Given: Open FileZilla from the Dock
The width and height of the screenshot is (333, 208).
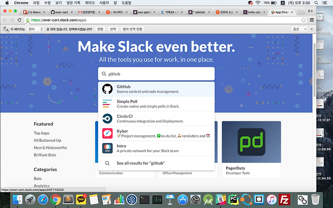Looking at the screenshot, I should point(284,199).
